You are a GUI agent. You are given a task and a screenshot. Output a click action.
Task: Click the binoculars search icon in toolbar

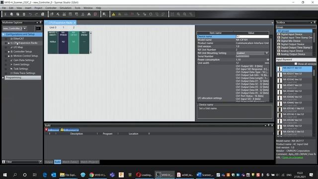point(89,14)
